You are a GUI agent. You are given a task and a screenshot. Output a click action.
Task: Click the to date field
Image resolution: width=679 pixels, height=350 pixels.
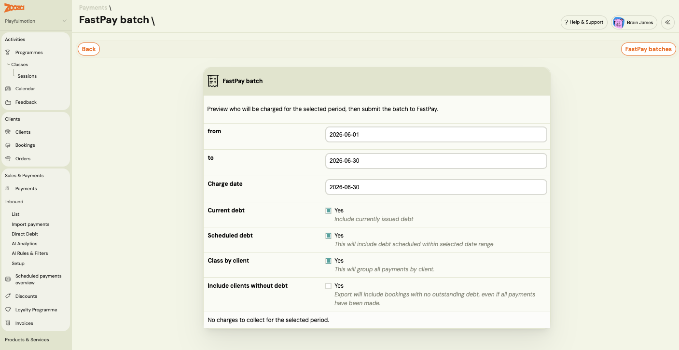click(436, 161)
